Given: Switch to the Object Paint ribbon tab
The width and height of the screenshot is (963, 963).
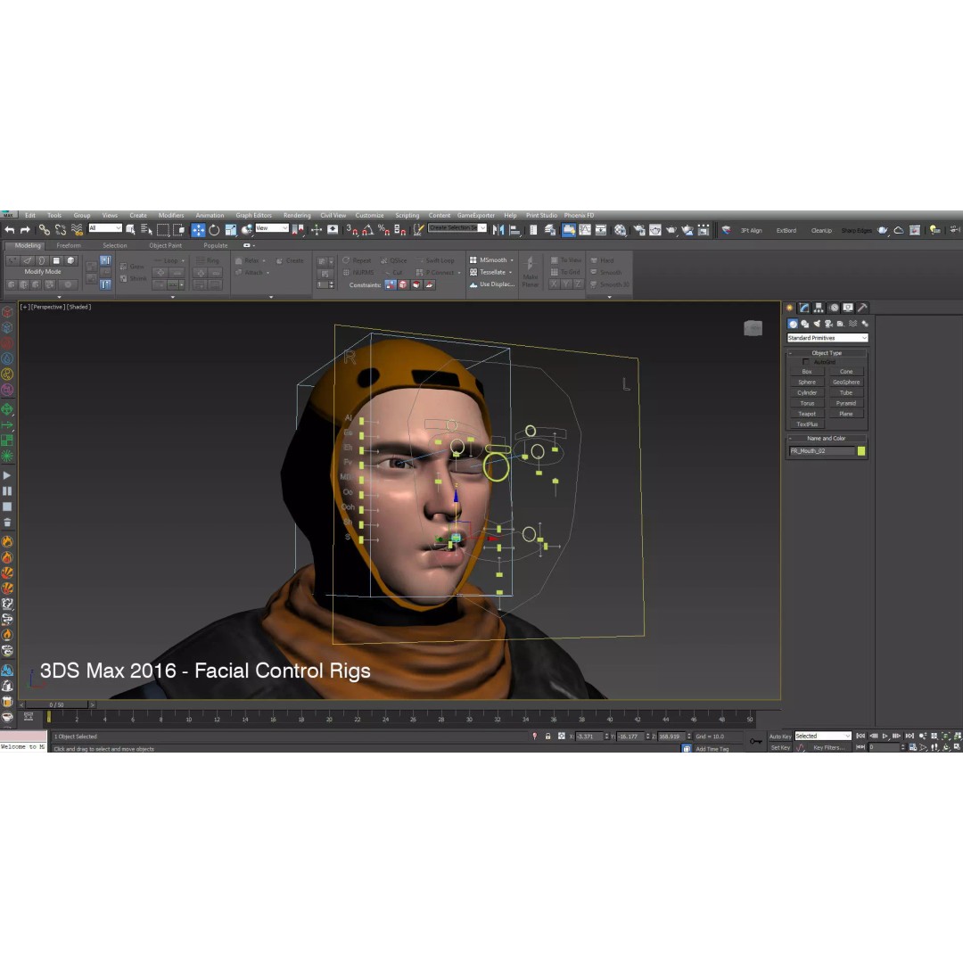Looking at the screenshot, I should [165, 245].
